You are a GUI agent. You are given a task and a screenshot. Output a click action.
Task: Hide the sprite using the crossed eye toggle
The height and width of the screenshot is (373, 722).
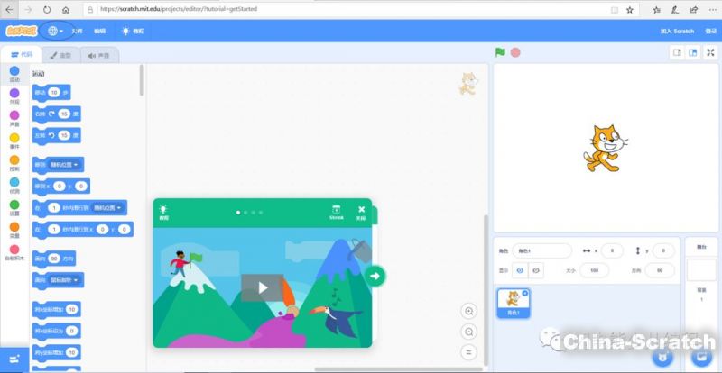click(536, 270)
